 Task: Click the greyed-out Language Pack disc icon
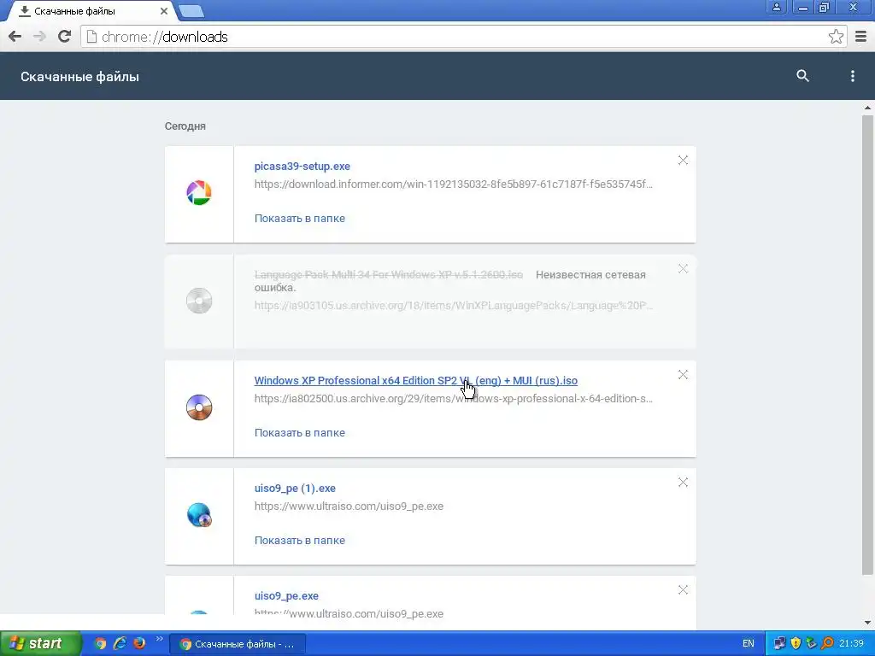(199, 301)
